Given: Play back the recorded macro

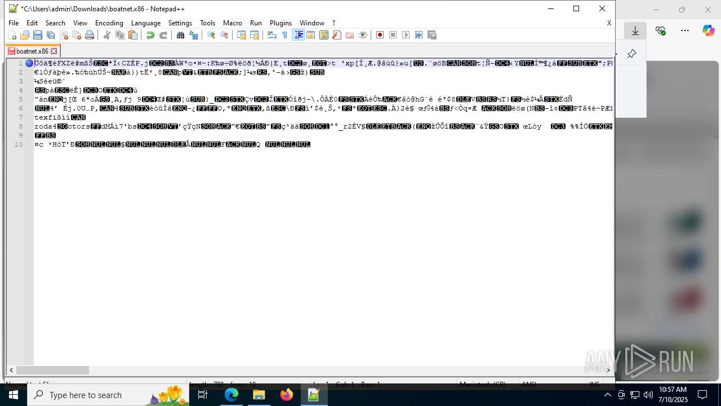Looking at the screenshot, I should pos(406,35).
